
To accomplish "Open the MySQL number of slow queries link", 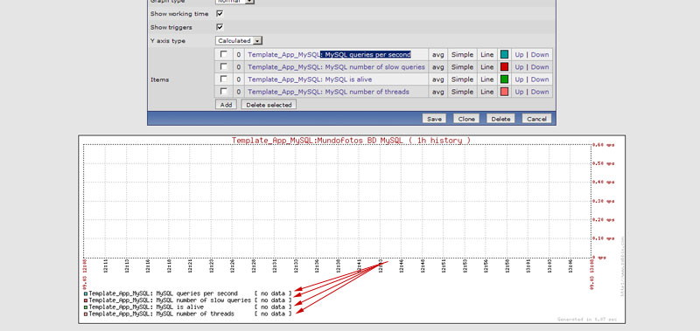I will pos(336,67).
